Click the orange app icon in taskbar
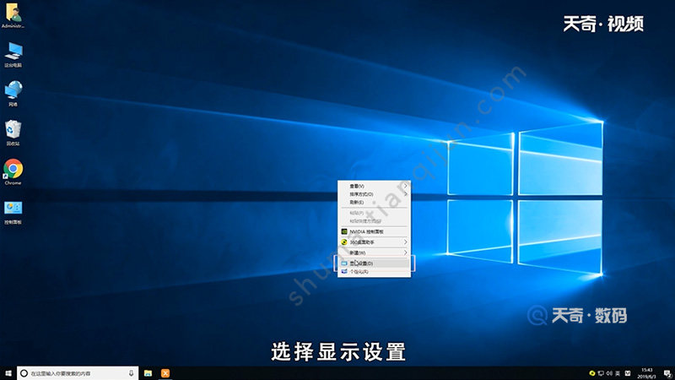This screenshot has width=675, height=380. pos(165,373)
